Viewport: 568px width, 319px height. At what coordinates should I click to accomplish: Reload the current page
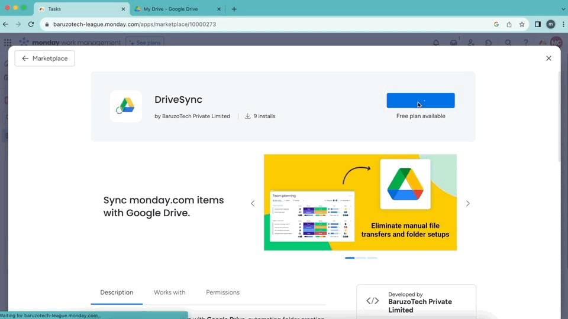(x=31, y=24)
